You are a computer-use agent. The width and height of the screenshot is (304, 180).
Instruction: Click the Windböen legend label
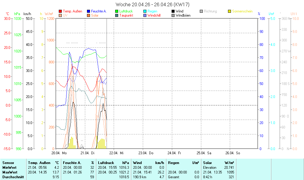point(183,15)
